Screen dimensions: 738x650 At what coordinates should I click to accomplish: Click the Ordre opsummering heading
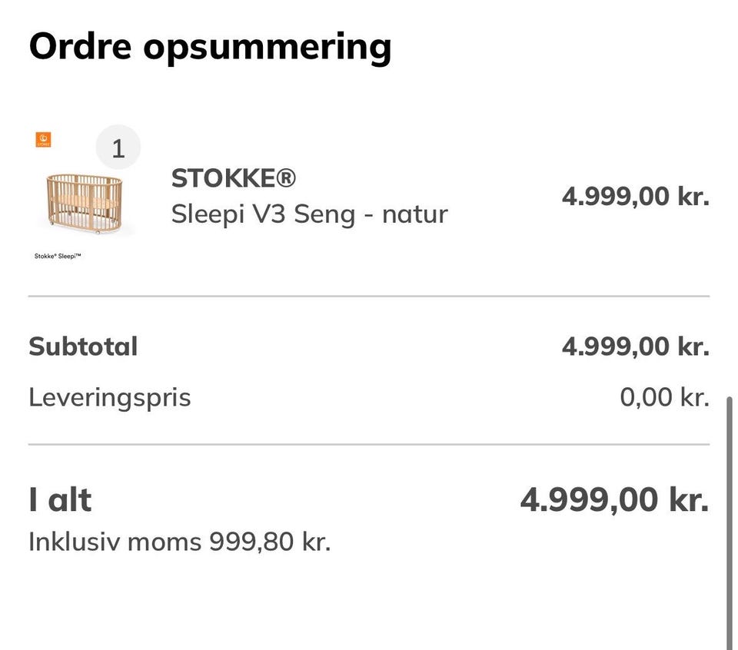click(210, 46)
